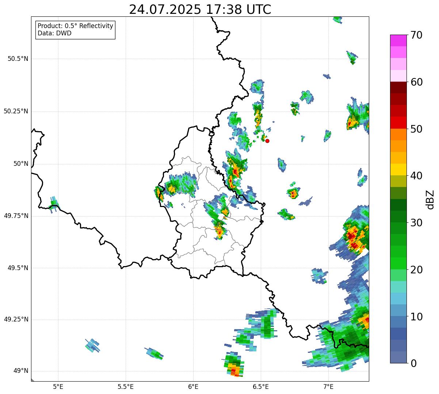
Task: Click the colorbar '10' tick label
Action: pos(416,317)
